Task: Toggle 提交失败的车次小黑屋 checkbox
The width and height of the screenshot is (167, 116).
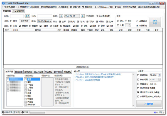Action: click(138, 92)
